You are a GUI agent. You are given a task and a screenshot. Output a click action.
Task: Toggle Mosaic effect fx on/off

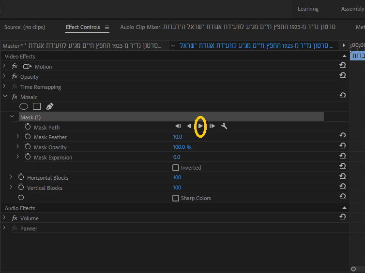point(15,97)
